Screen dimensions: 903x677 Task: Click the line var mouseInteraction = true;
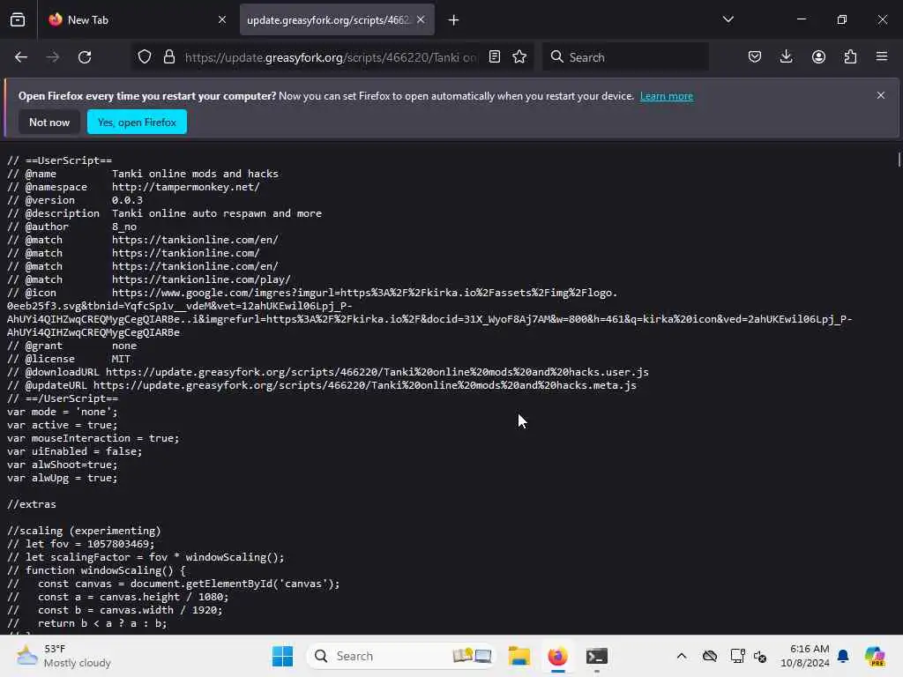coord(93,438)
